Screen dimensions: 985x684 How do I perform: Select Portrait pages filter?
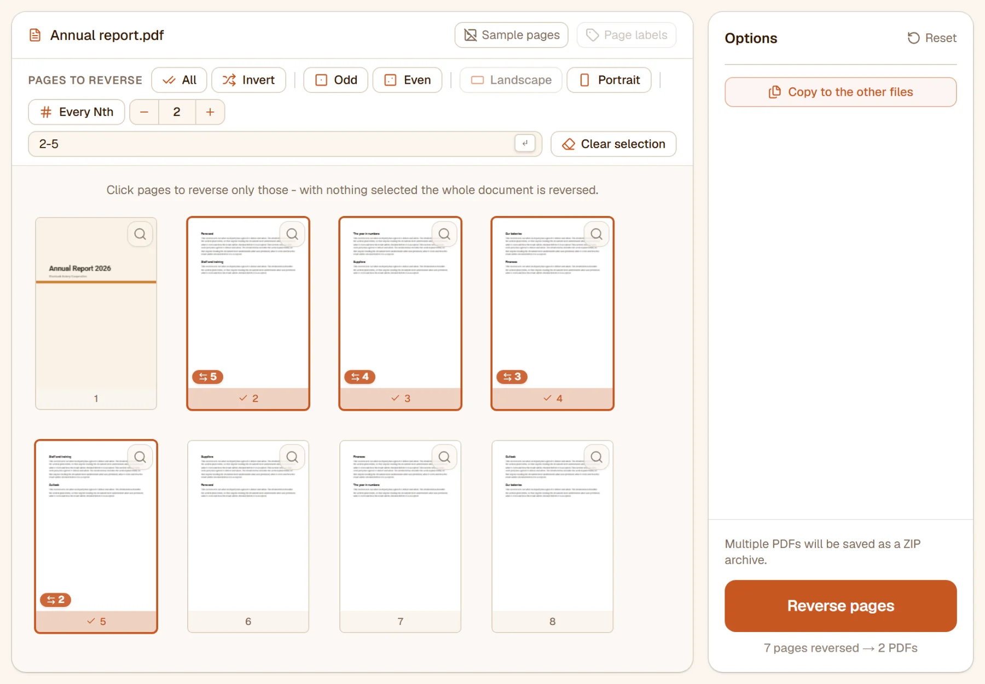609,80
